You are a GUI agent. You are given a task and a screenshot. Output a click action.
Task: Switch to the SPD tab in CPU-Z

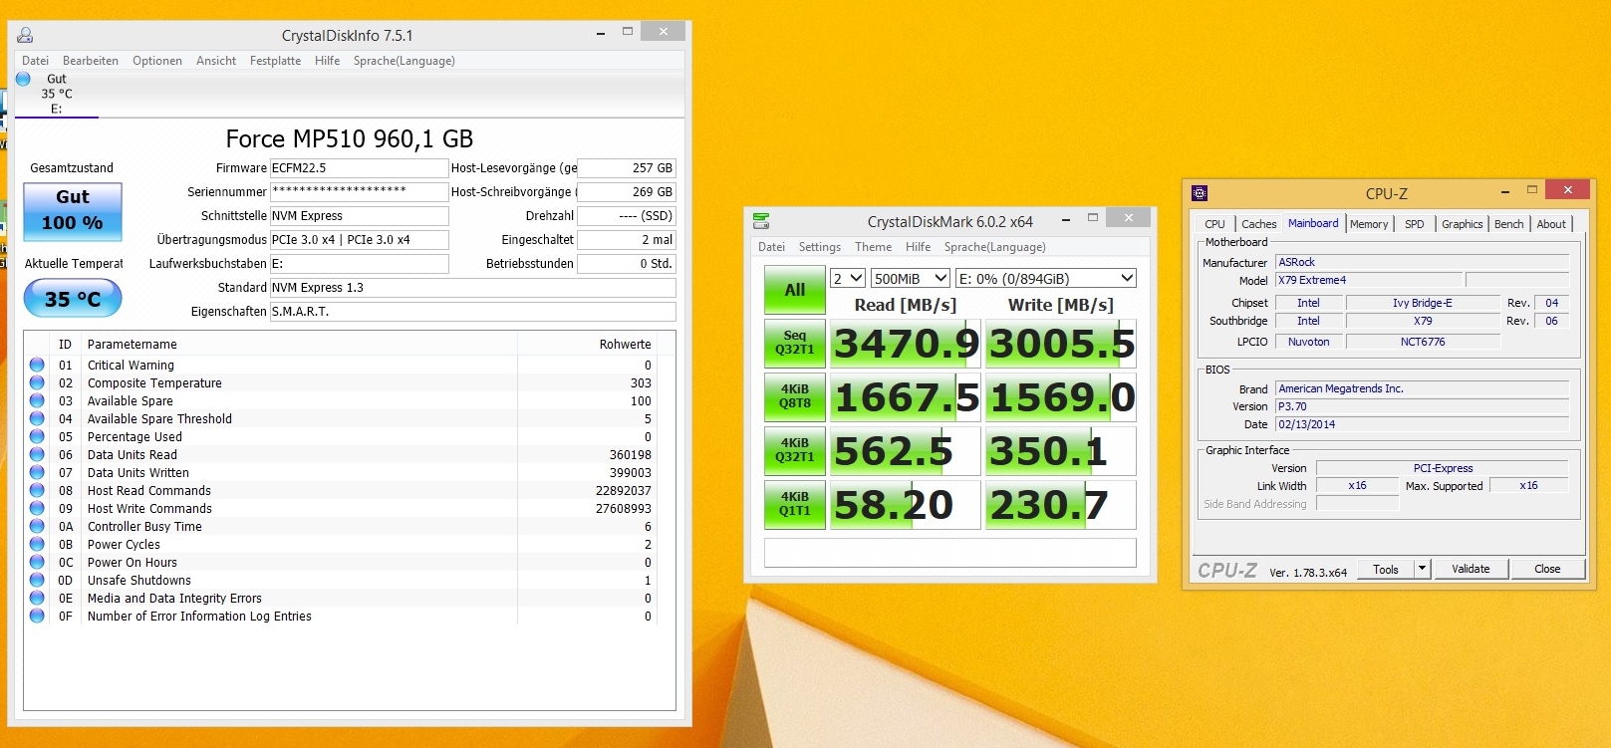point(1415,224)
